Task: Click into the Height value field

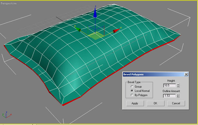Action: click(170, 86)
